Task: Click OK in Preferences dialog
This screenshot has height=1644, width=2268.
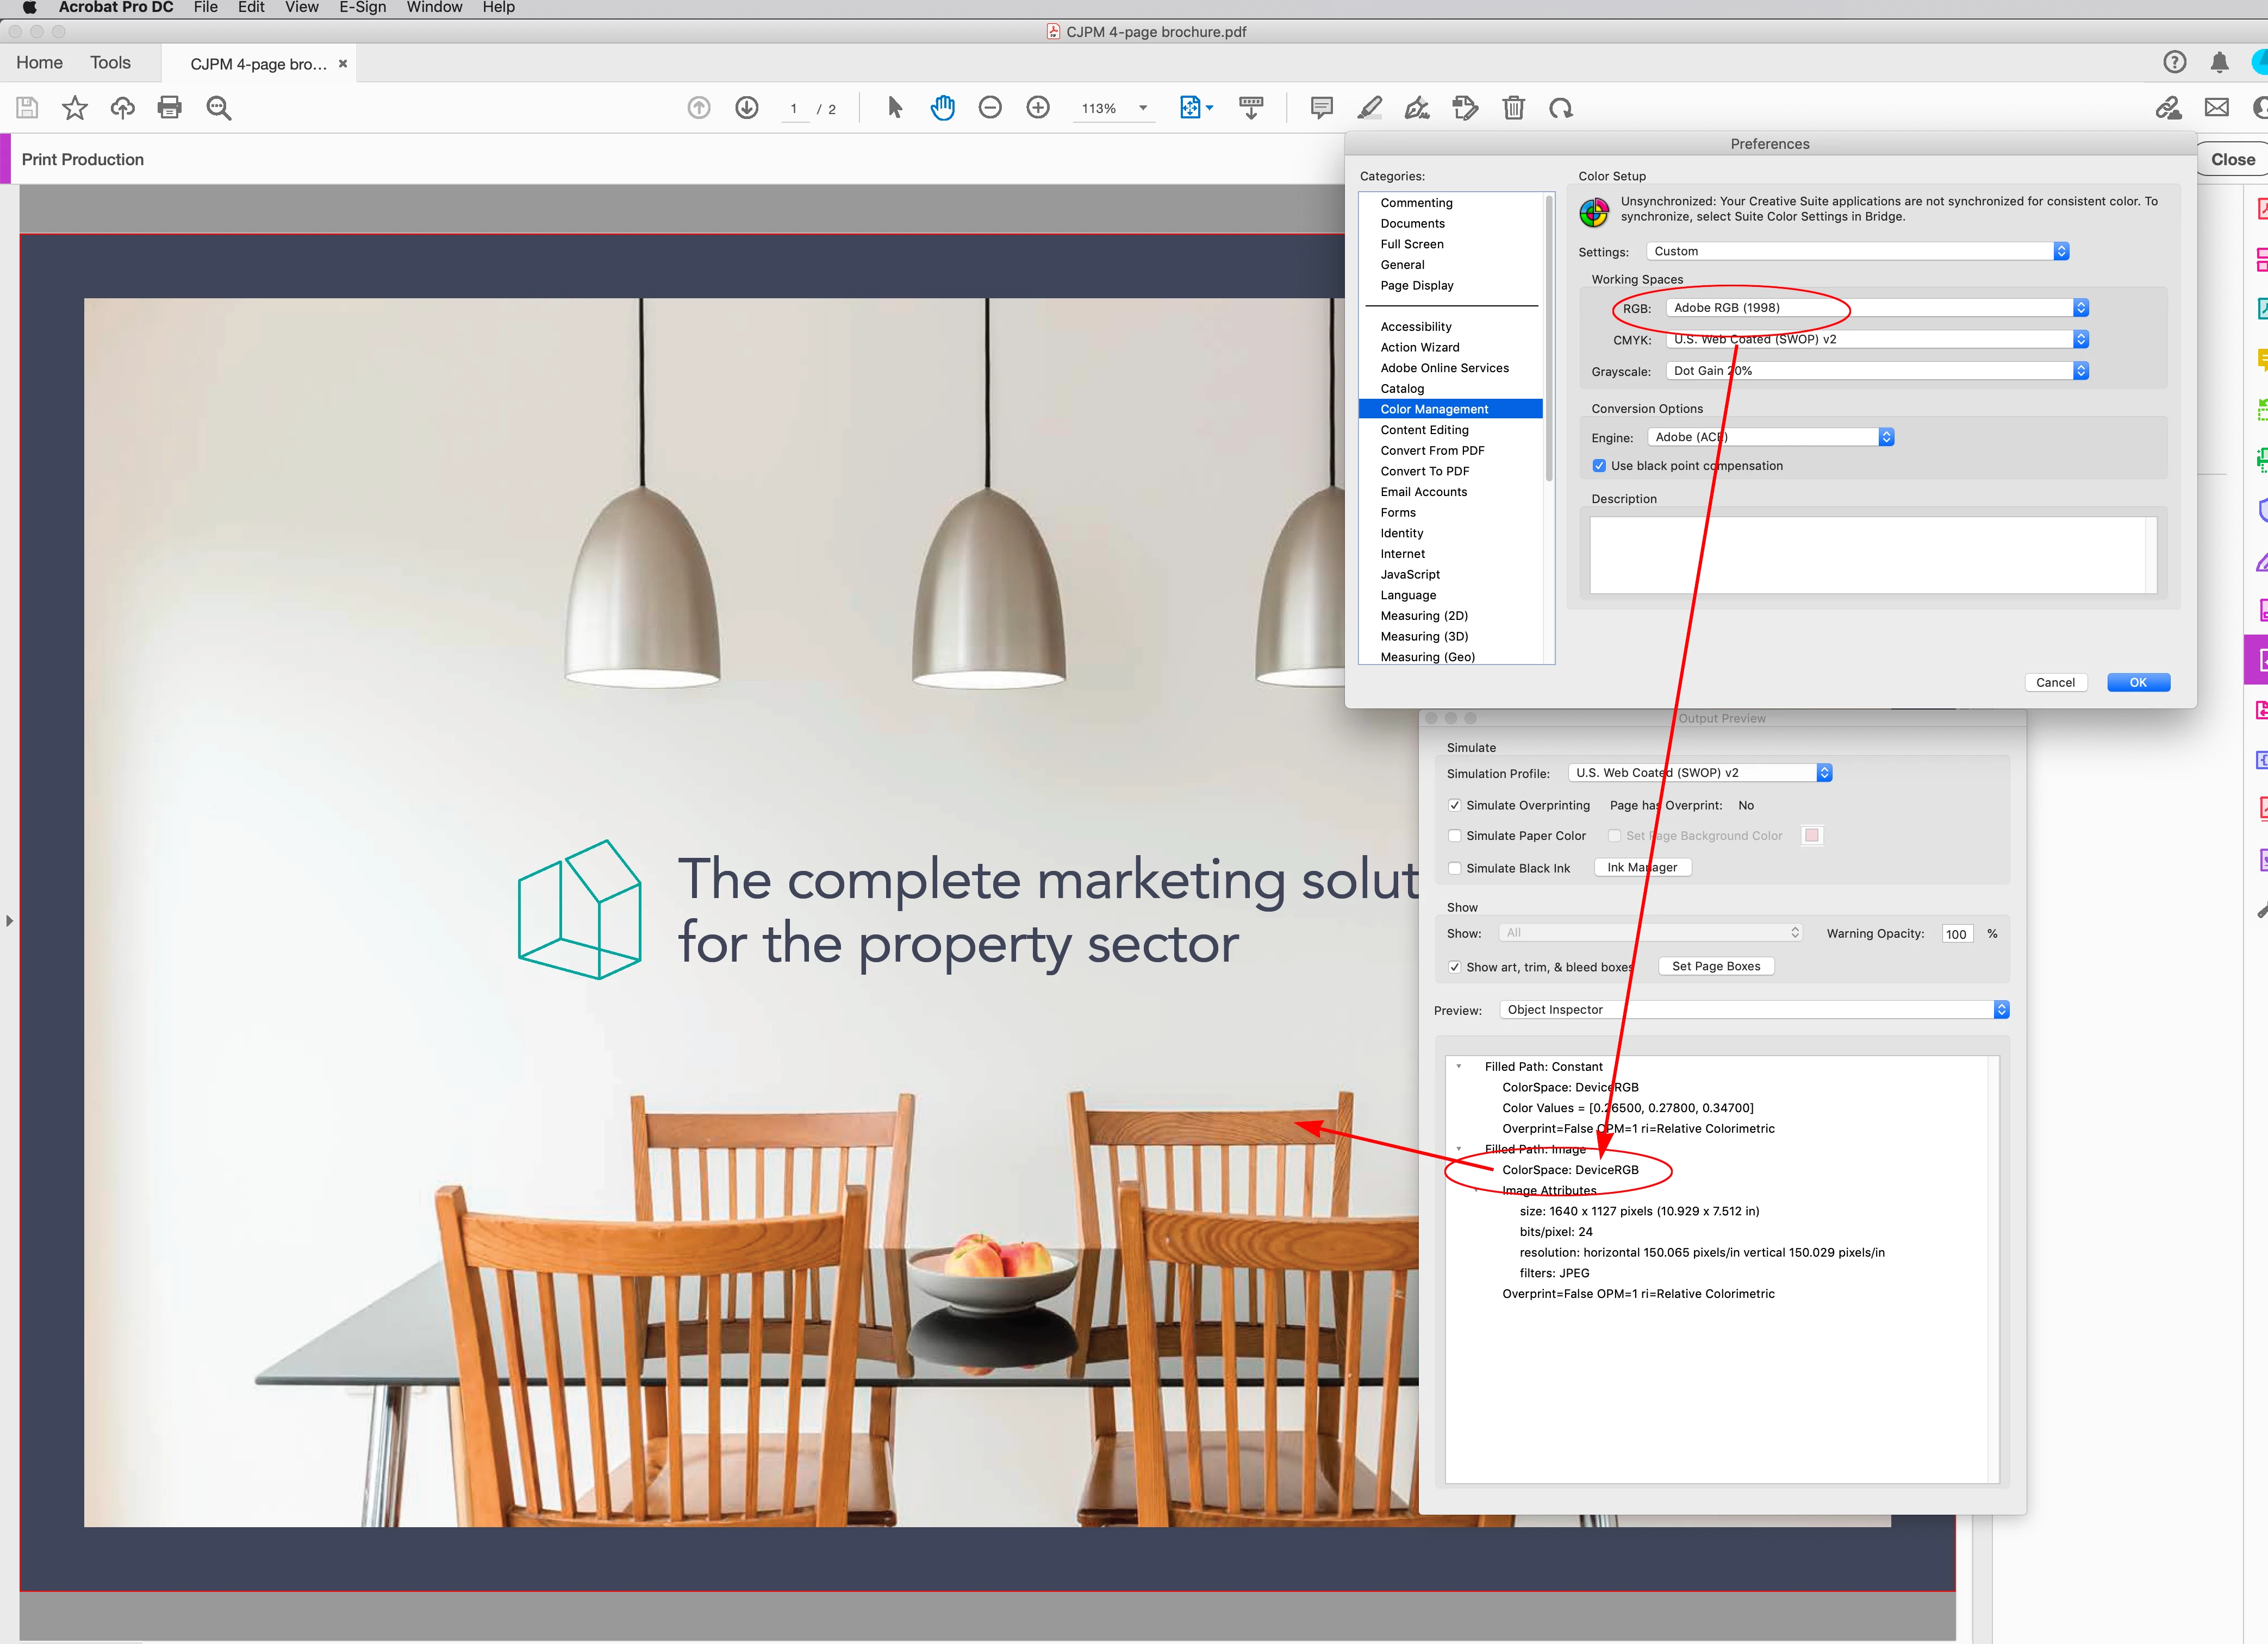Action: [x=2138, y=682]
